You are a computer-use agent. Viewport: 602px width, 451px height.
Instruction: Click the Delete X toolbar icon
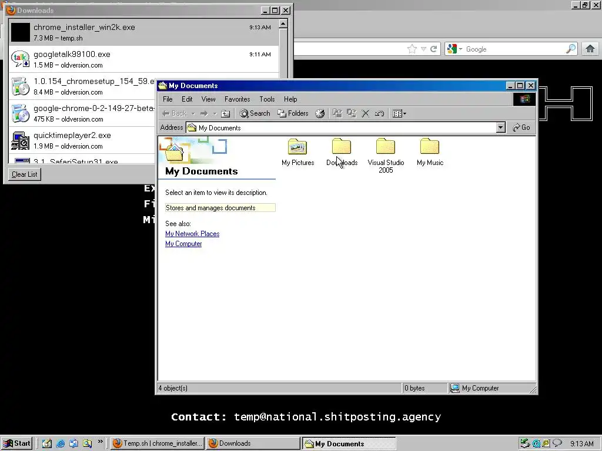pyautogui.click(x=366, y=113)
